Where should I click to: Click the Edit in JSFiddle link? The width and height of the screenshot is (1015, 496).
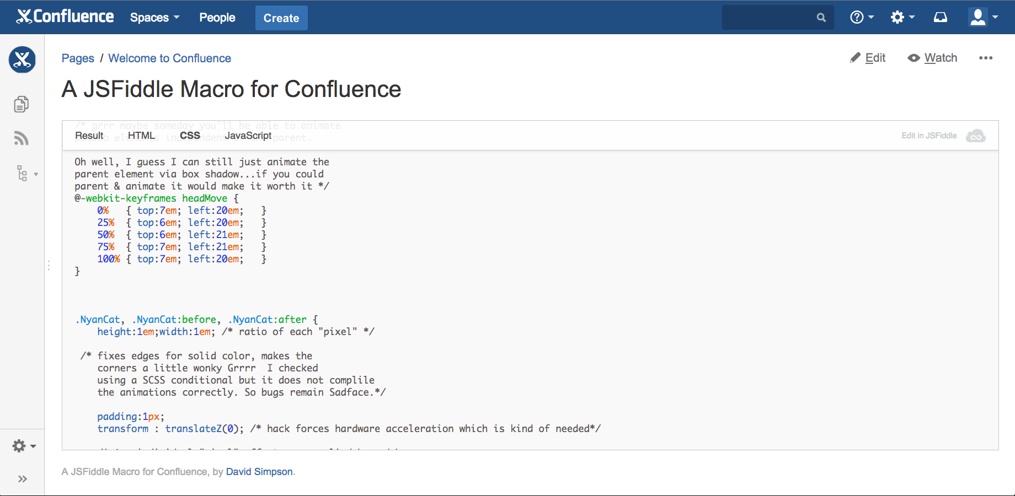point(929,136)
